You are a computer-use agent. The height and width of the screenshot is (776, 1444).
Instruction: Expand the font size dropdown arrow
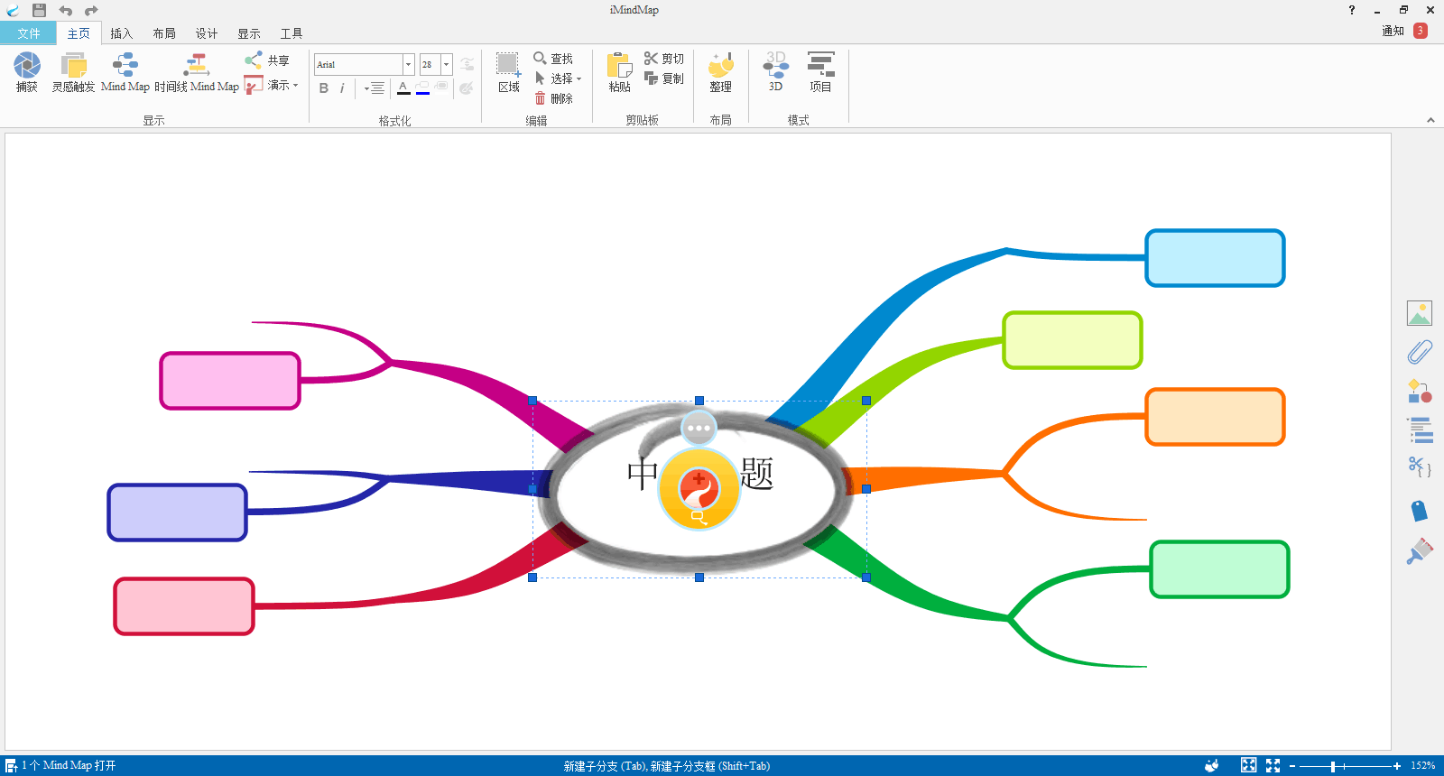[x=447, y=65]
